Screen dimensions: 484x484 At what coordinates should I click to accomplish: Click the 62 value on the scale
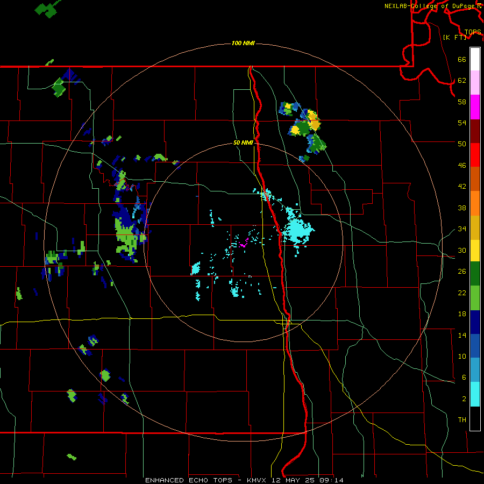462,81
